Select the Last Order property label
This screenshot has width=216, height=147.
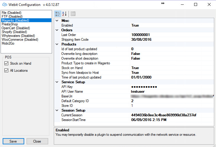(x=69, y=35)
